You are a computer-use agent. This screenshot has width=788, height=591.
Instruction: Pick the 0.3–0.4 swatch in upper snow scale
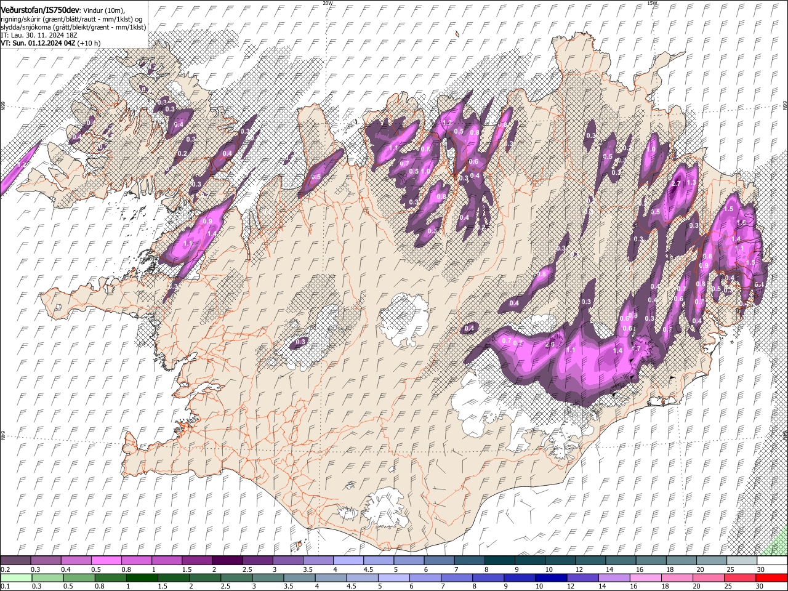[46, 560]
